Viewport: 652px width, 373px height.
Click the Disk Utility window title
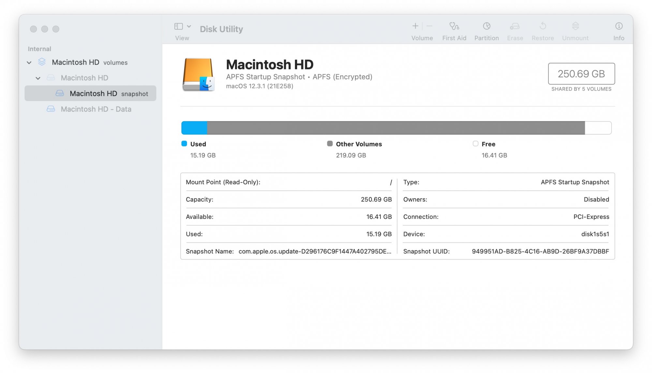(x=221, y=29)
